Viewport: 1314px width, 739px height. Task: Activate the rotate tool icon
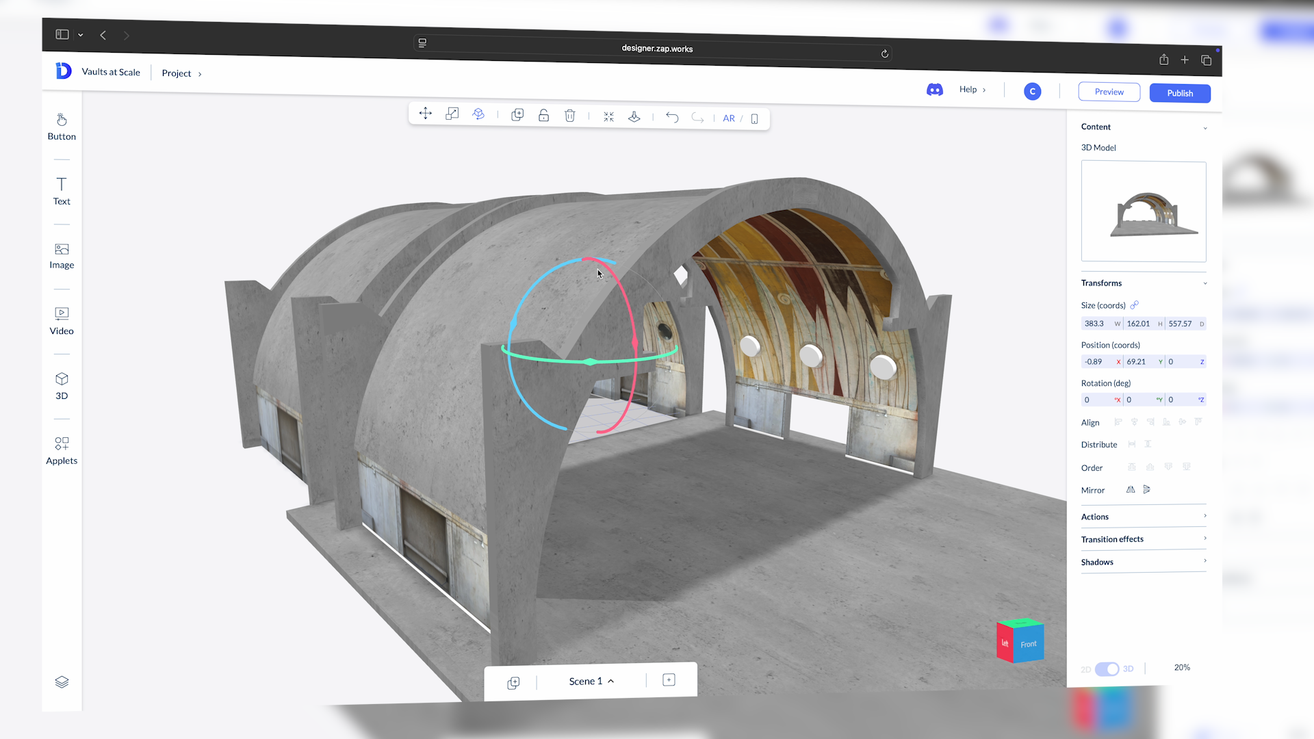478,114
